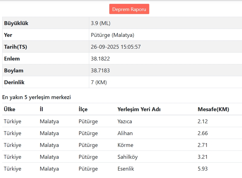Image resolution: width=242 pixels, height=178 pixels.
Task: Select the Yazıca settlement name
Action: [x=125, y=121]
